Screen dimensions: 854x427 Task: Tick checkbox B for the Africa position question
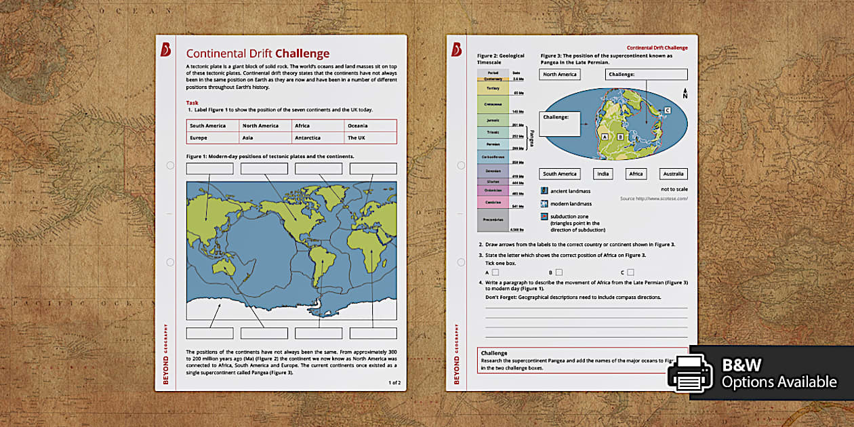(x=558, y=272)
